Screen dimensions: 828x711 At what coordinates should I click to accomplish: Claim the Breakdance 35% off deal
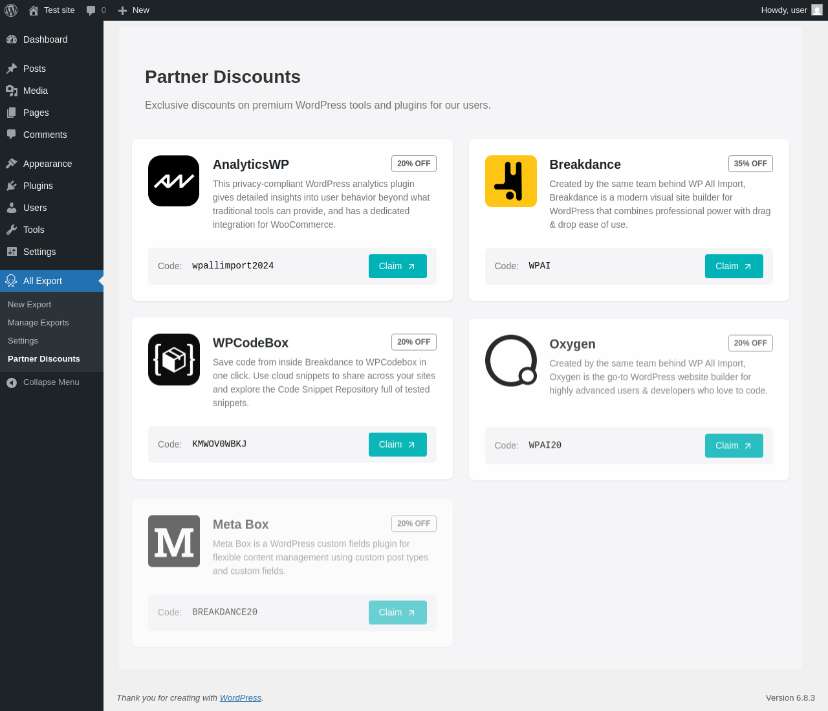[734, 267]
